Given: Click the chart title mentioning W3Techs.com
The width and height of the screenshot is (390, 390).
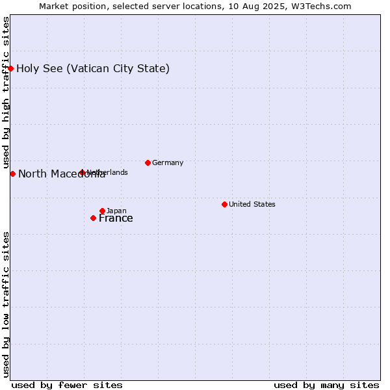Looking at the screenshot, I should pos(195,6).
